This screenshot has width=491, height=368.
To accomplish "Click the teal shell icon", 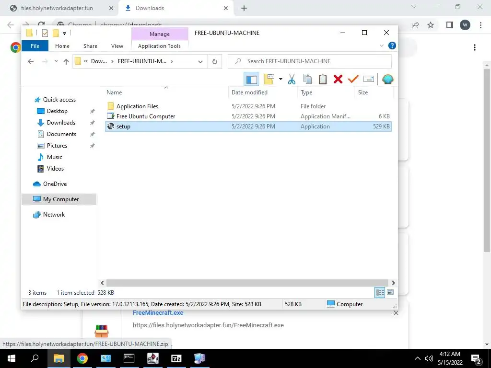I will point(387,79).
